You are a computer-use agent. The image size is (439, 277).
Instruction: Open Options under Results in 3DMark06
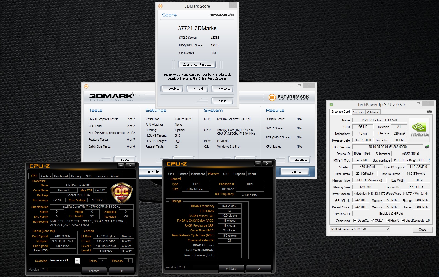coord(300,160)
